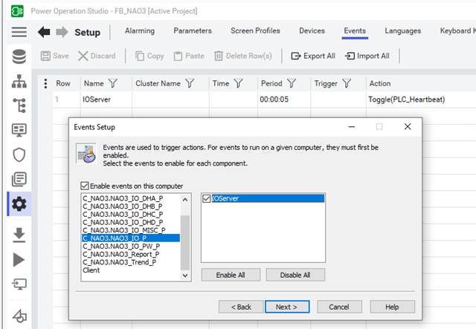Switch to the Screen Profiles tab

pos(255,31)
